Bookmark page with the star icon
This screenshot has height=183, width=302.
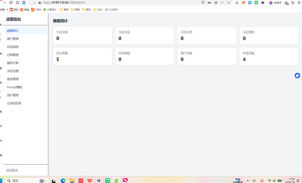tap(216, 3)
